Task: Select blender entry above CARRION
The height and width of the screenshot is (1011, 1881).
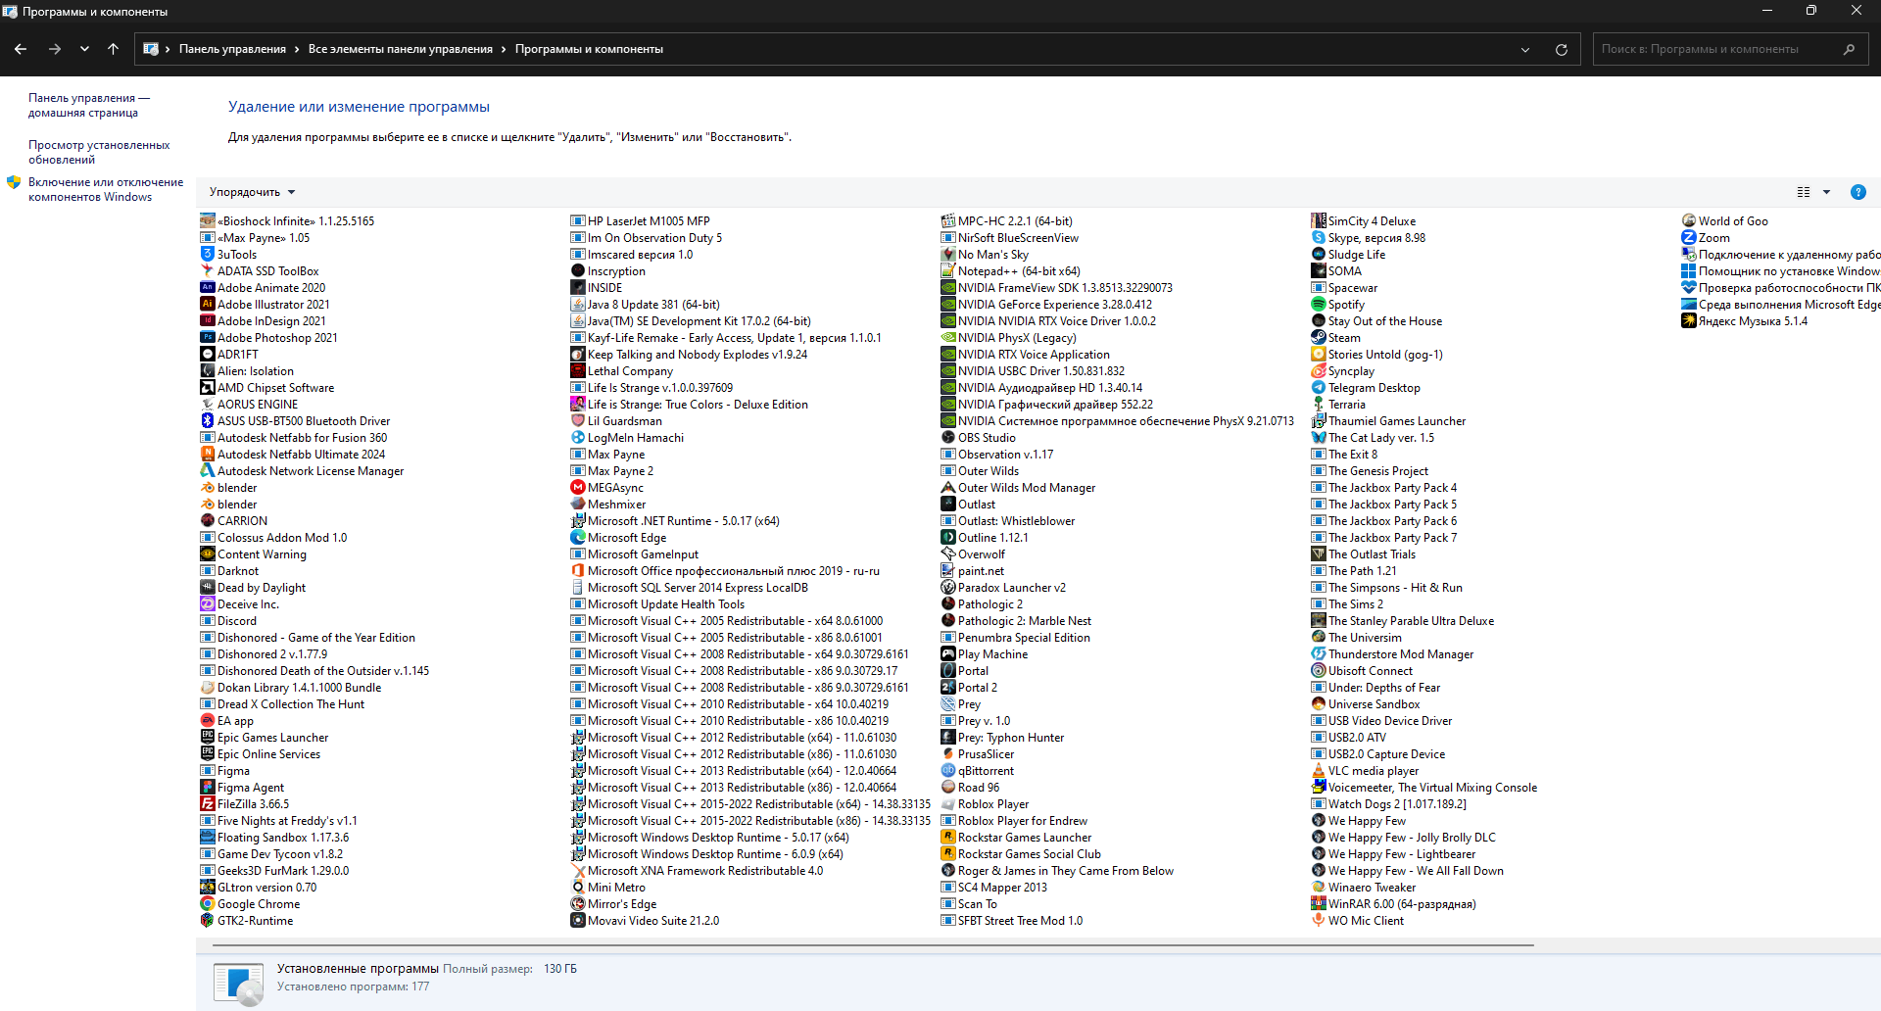Action: pos(228,505)
